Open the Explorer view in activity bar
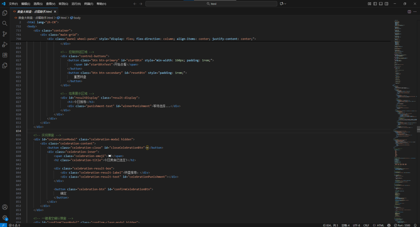 pyautogui.click(x=5, y=13)
